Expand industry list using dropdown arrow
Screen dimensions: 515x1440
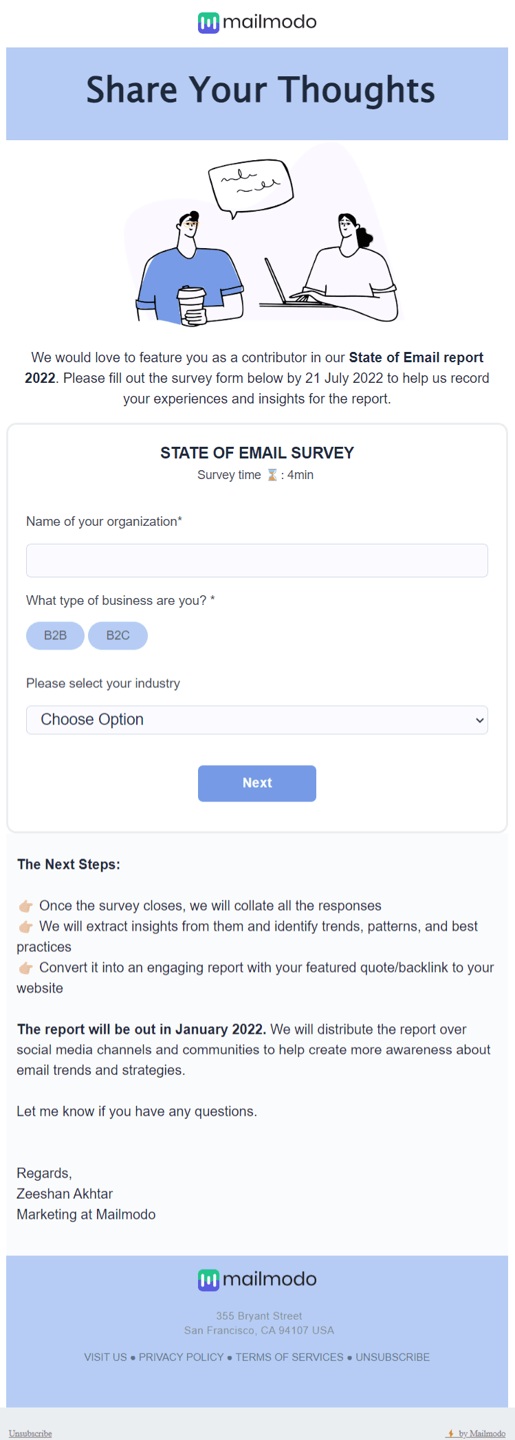click(x=479, y=720)
